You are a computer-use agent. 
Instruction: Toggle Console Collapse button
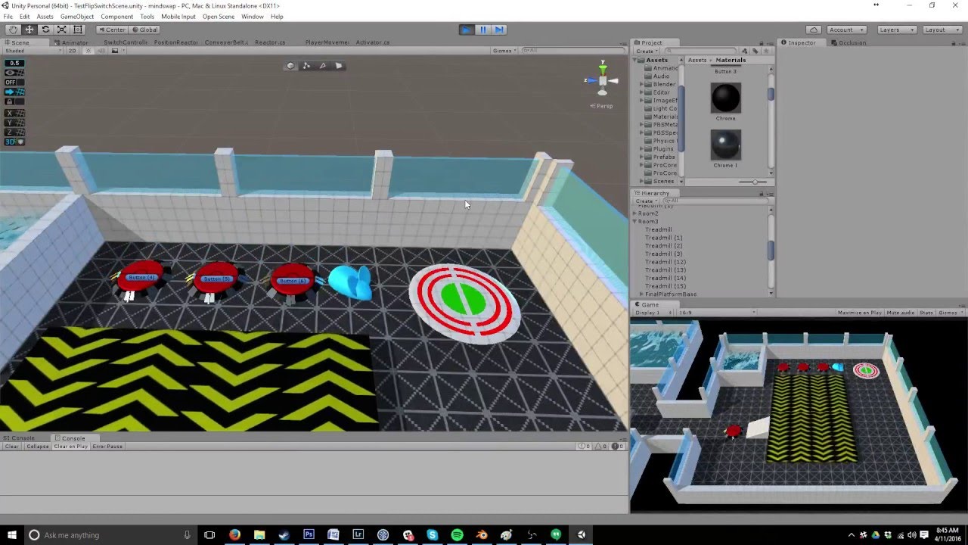tap(37, 447)
